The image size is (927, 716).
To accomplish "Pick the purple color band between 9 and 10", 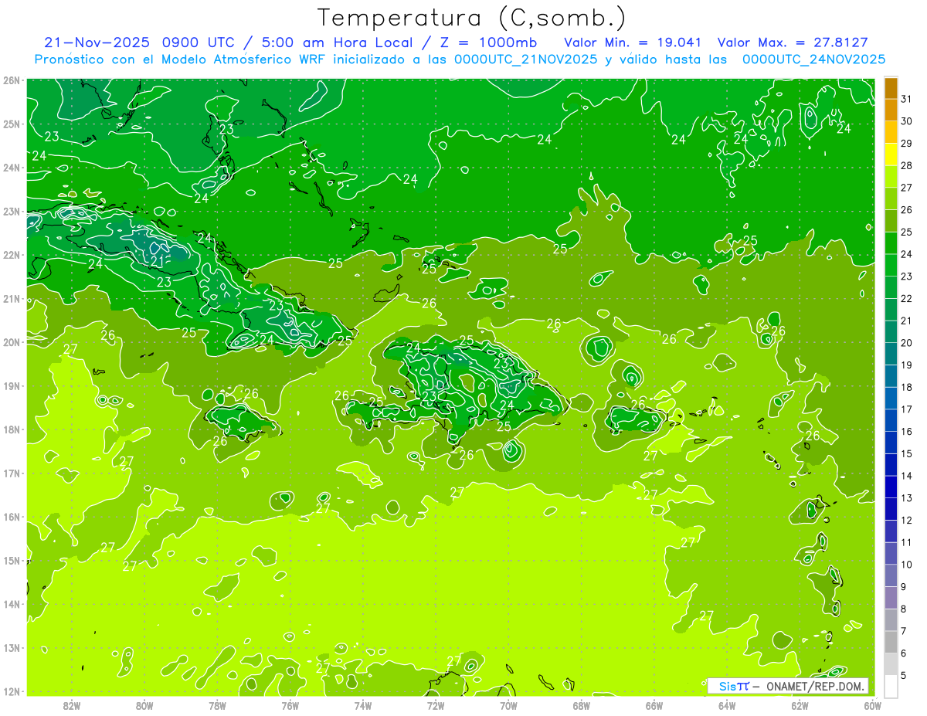I will pyautogui.click(x=891, y=575).
